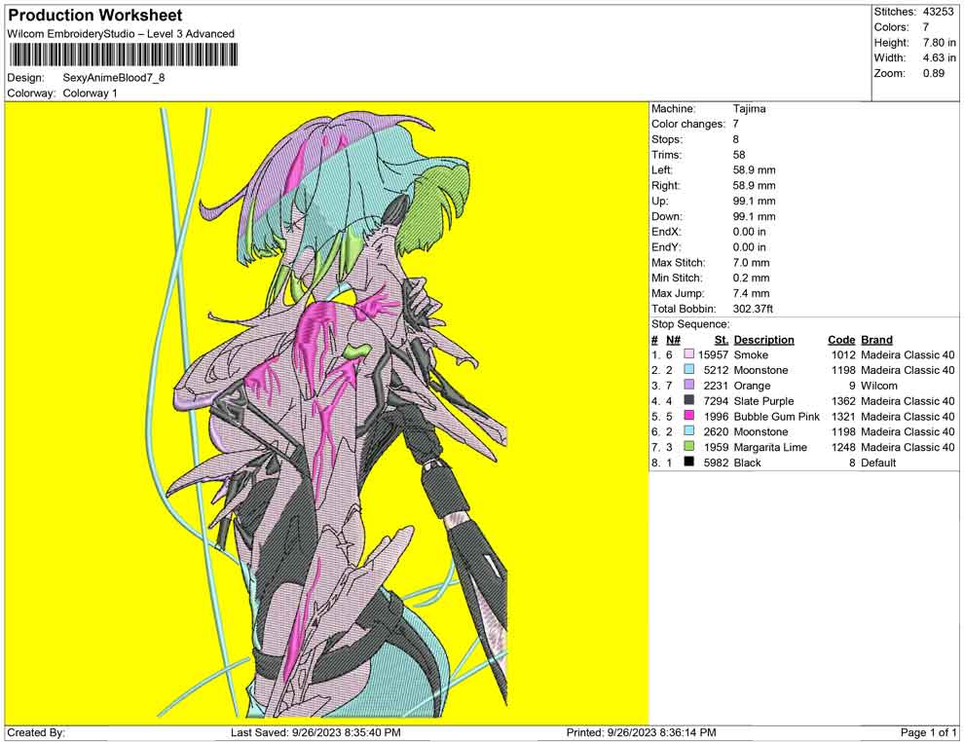Click the "Wilcom" brand in the Orange row
Viewport: 964px width, 742px height.
(879, 386)
